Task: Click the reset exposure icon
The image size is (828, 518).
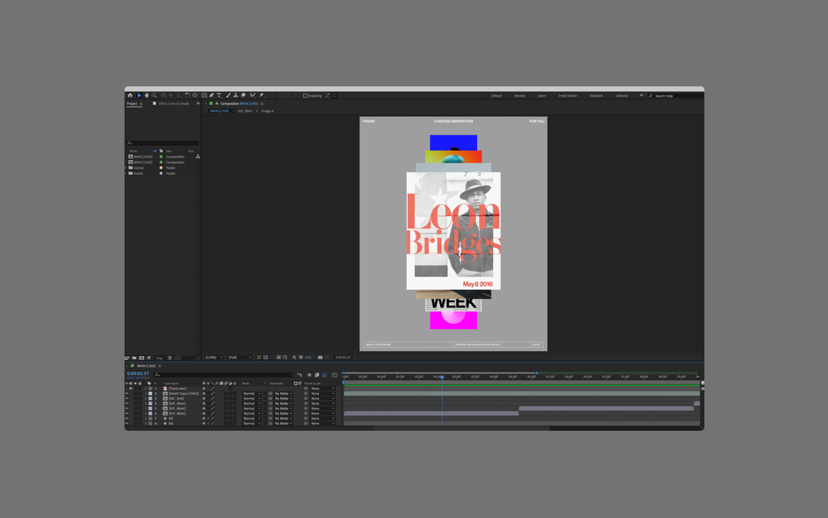Action: point(301,358)
